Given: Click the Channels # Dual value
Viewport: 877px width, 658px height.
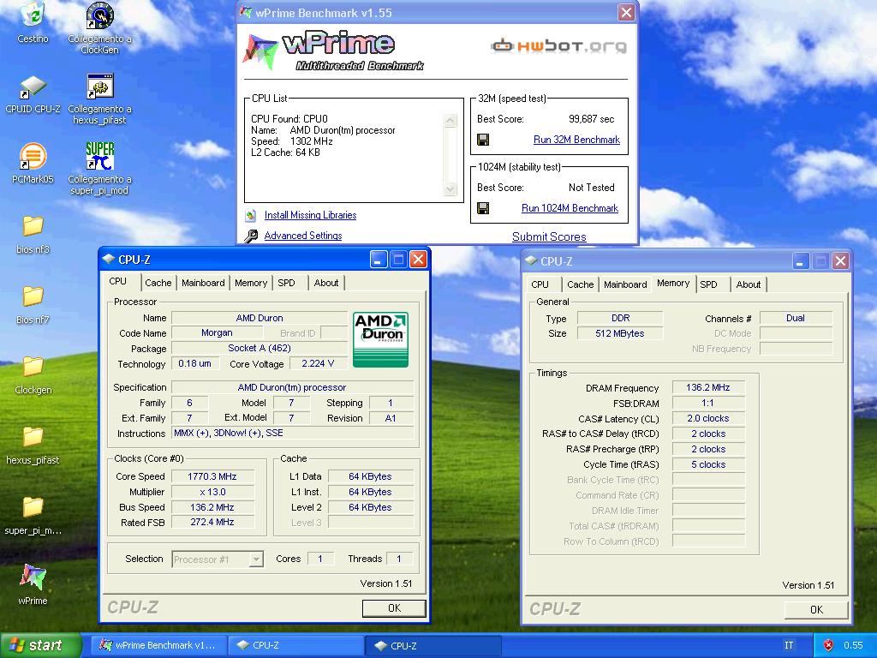Looking at the screenshot, I should click(796, 319).
